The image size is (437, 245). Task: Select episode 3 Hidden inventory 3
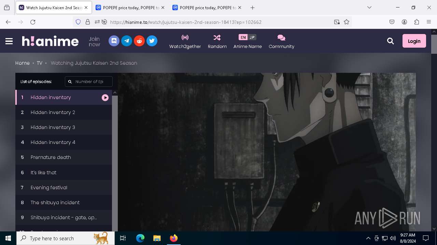click(x=64, y=127)
